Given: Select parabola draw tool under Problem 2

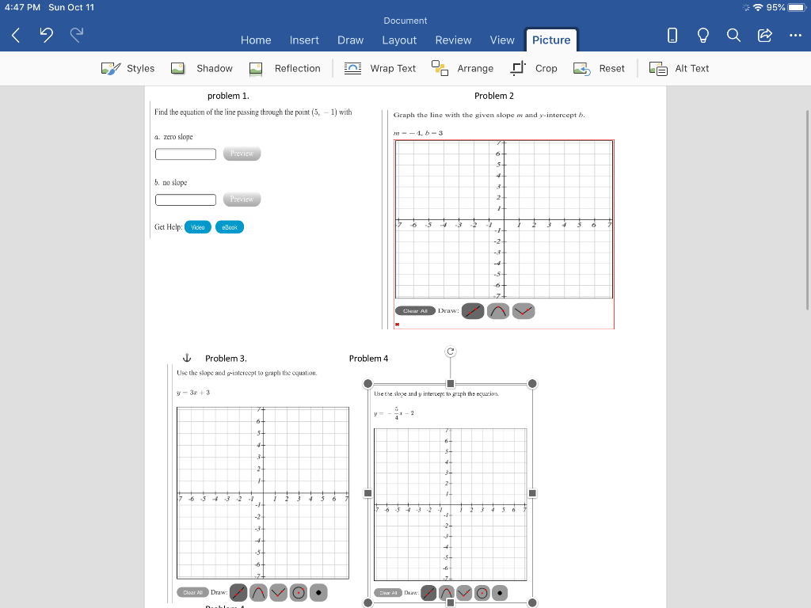Looking at the screenshot, I should (498, 311).
